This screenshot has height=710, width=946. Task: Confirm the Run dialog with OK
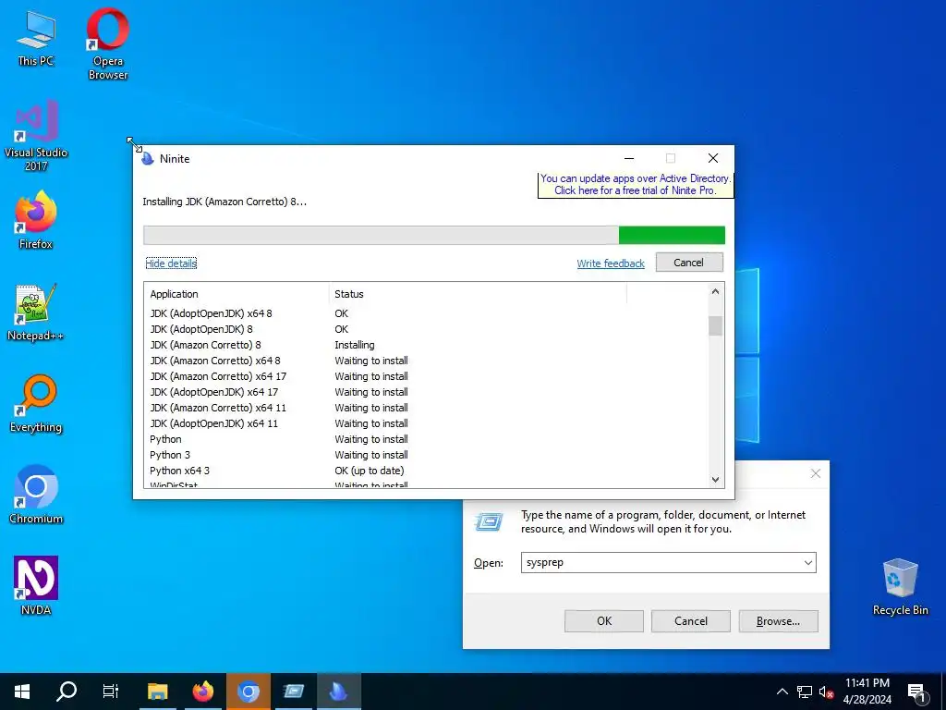604,621
